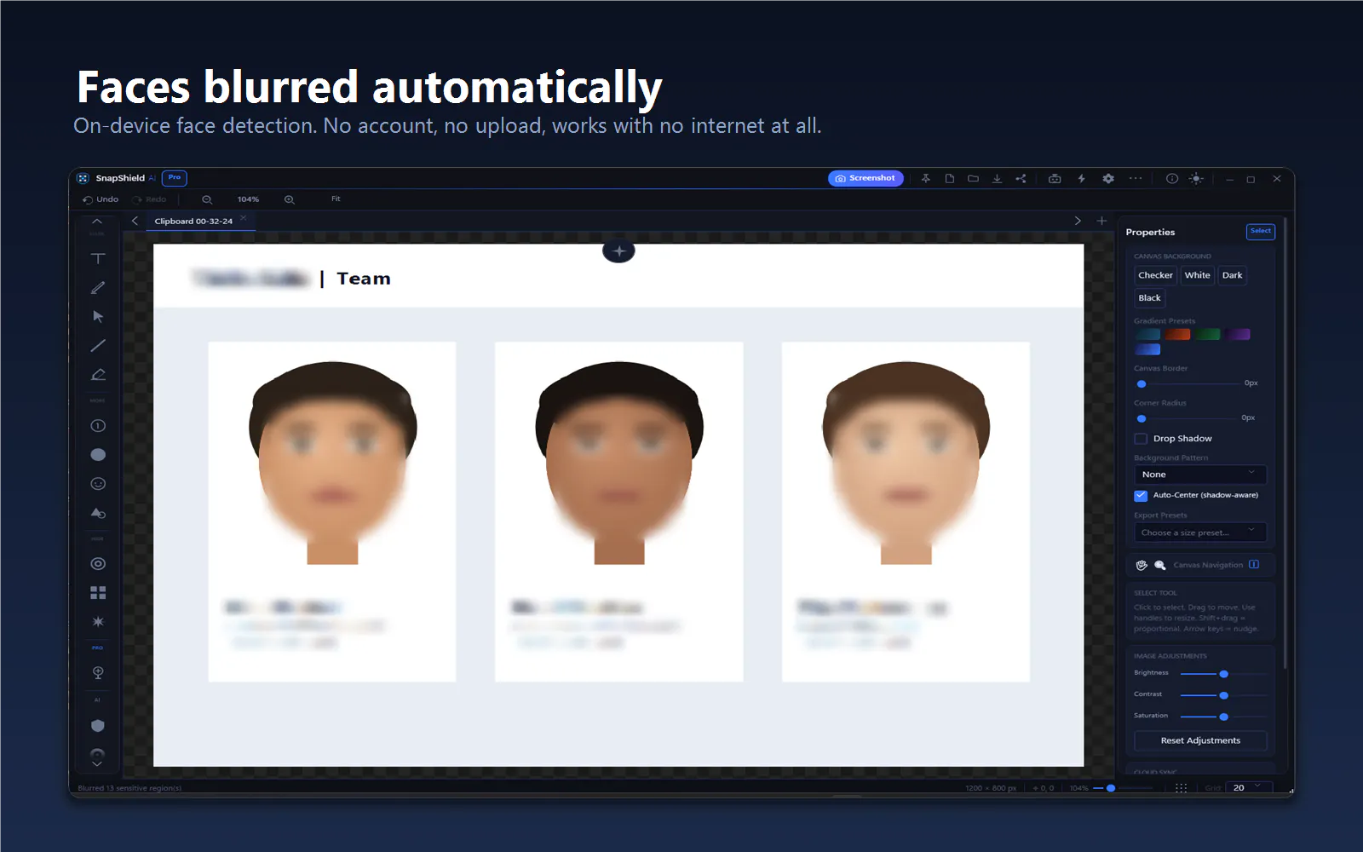The image size is (1363, 852).
Task: Click the hand pan icon
Action: [1142, 565]
